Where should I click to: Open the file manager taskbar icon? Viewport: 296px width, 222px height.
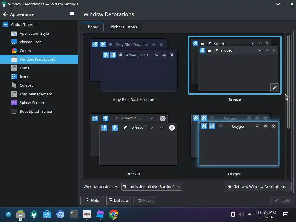pyautogui.click(x=21, y=215)
